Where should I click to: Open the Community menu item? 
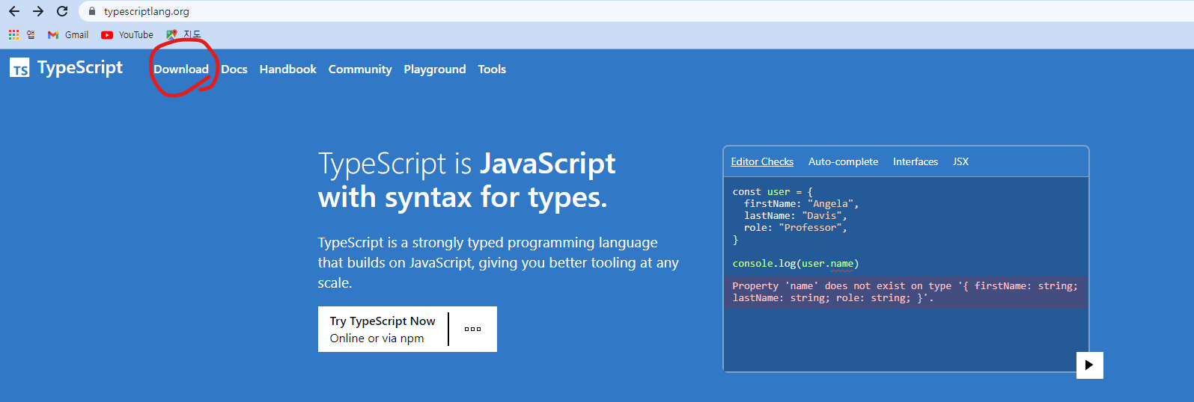[360, 69]
